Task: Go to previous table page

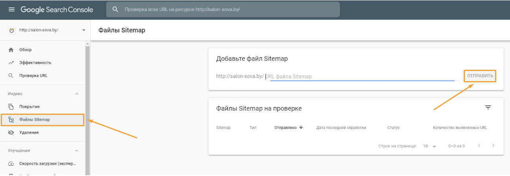Action: point(479,146)
